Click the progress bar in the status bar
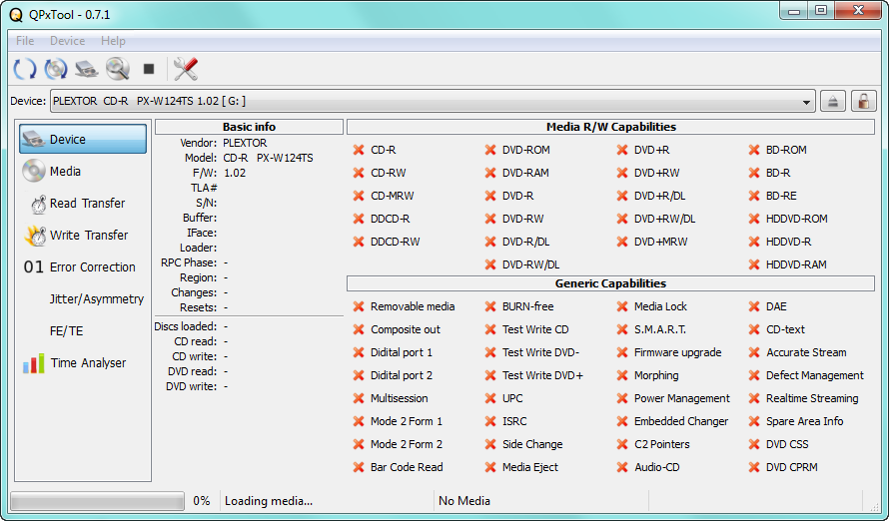Image resolution: width=889 pixels, height=521 pixels. pyautogui.click(x=98, y=501)
